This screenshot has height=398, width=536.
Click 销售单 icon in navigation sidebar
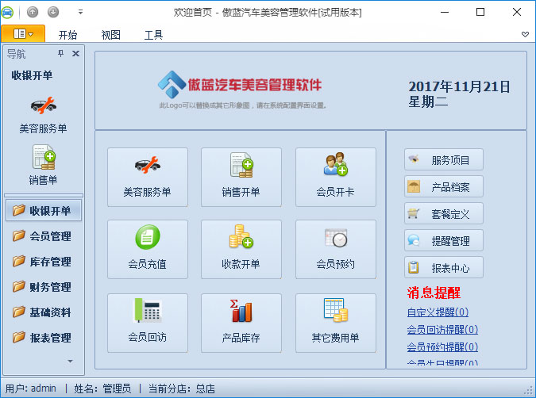[43, 165]
